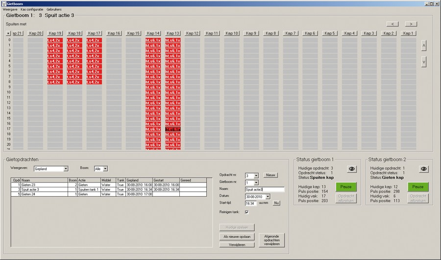Select the Spuit actie 3 order row
This screenshot has height=260, width=441.
click(x=109, y=189)
